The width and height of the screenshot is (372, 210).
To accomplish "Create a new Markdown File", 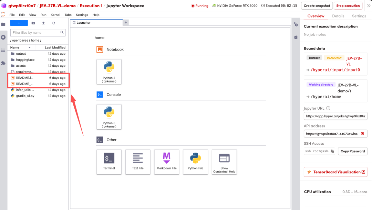I will [167, 162].
